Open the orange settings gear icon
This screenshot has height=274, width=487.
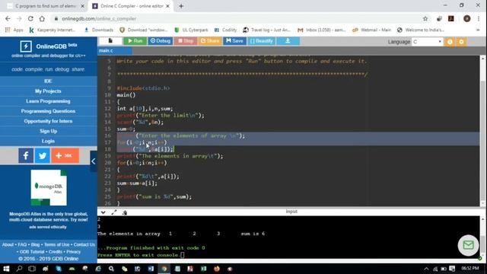click(x=461, y=42)
